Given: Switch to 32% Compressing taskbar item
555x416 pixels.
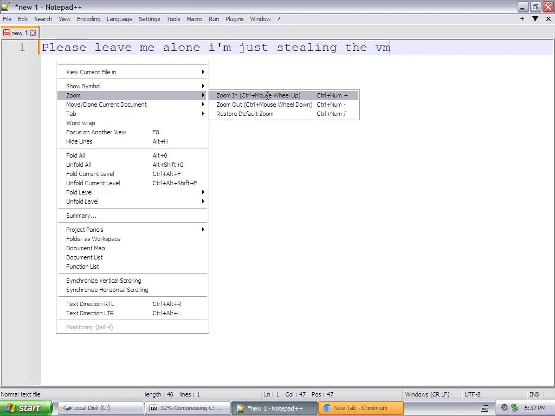Looking at the screenshot, I should pyautogui.click(x=187, y=408).
